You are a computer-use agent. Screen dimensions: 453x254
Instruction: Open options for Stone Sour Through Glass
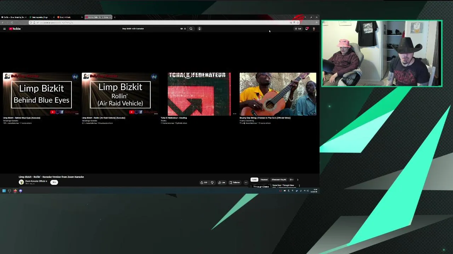(299, 185)
